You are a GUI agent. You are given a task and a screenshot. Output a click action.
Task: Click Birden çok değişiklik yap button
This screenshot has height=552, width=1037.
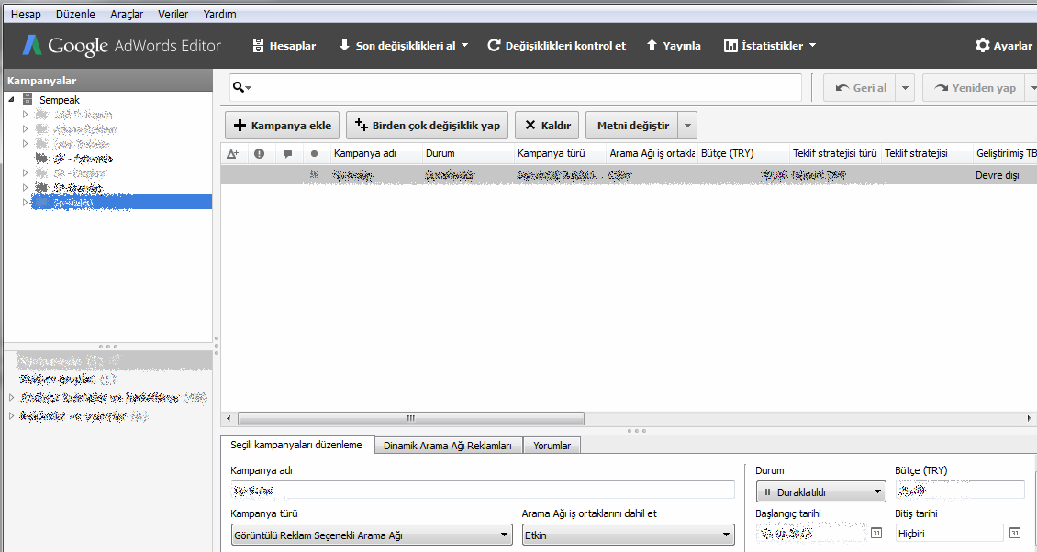click(427, 126)
